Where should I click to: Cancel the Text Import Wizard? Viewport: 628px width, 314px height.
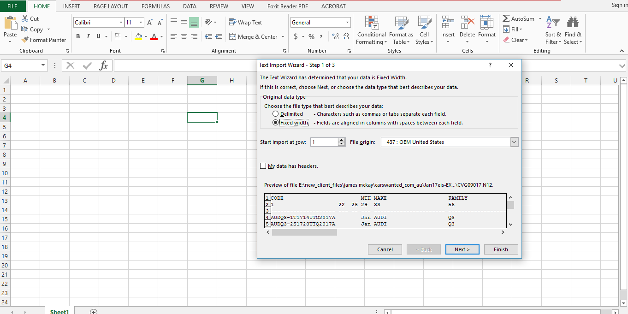385,249
